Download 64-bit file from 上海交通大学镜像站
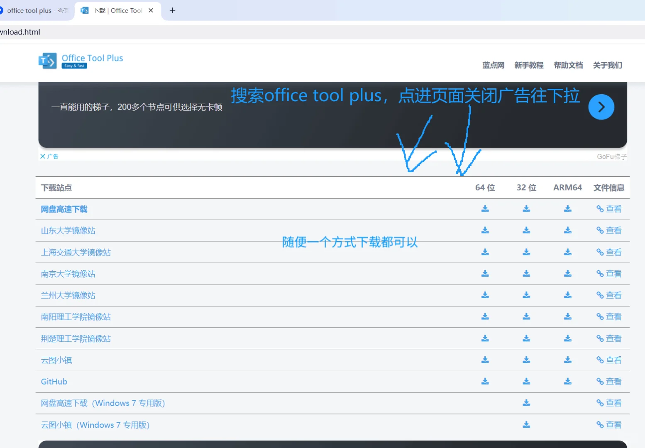This screenshot has height=448, width=645. 485,252
